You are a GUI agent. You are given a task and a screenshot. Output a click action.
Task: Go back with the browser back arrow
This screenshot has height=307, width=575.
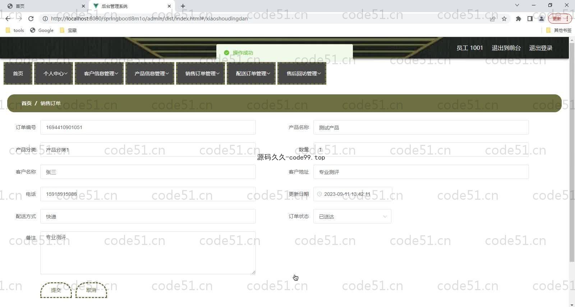click(8, 19)
